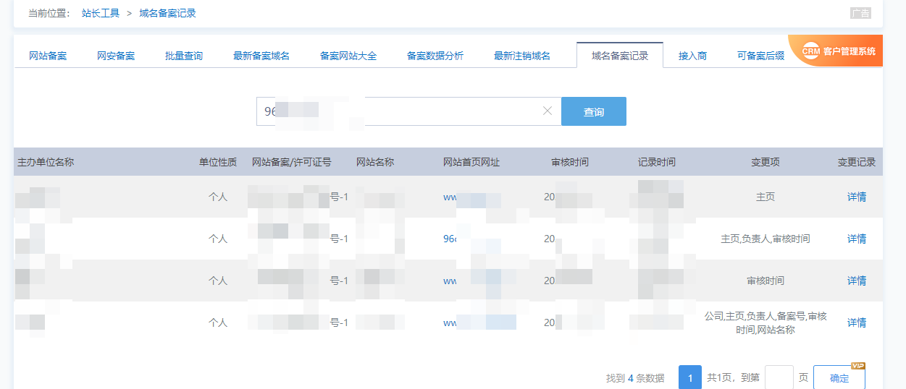Click the 主页,负责人,审核时间 change cell

(766, 239)
